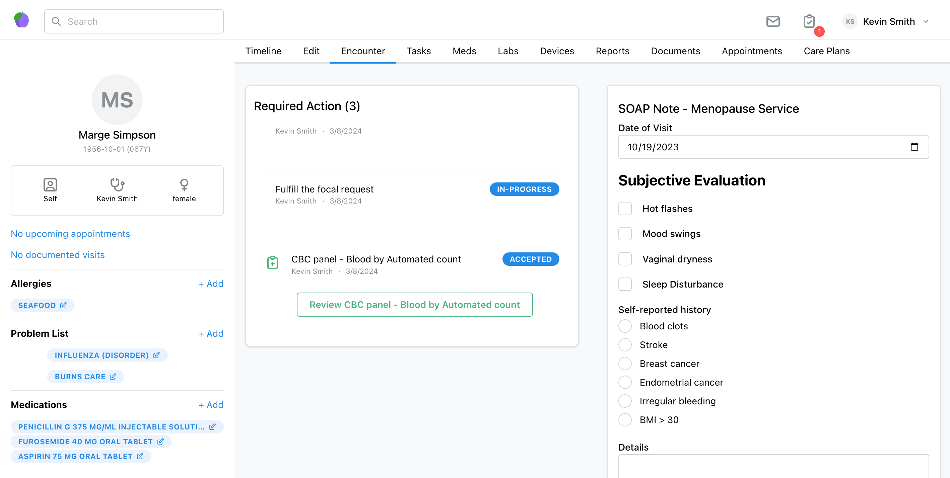Open the mail inbox icon

point(772,21)
